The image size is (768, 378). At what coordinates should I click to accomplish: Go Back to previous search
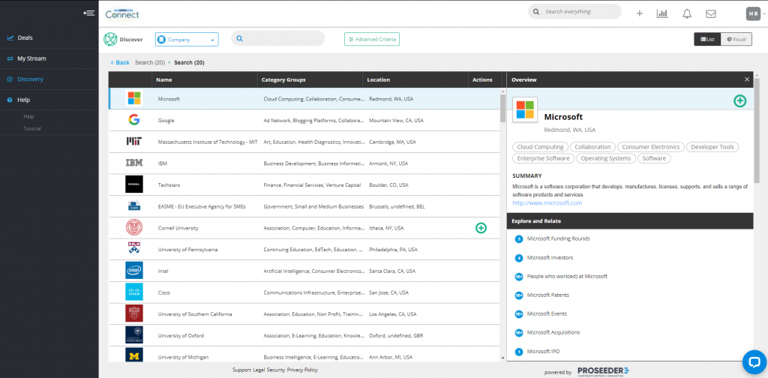[120, 62]
